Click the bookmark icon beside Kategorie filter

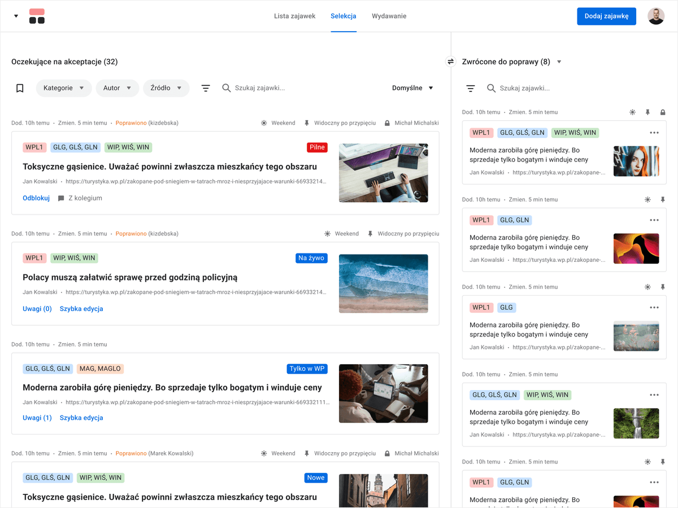pyautogui.click(x=20, y=88)
